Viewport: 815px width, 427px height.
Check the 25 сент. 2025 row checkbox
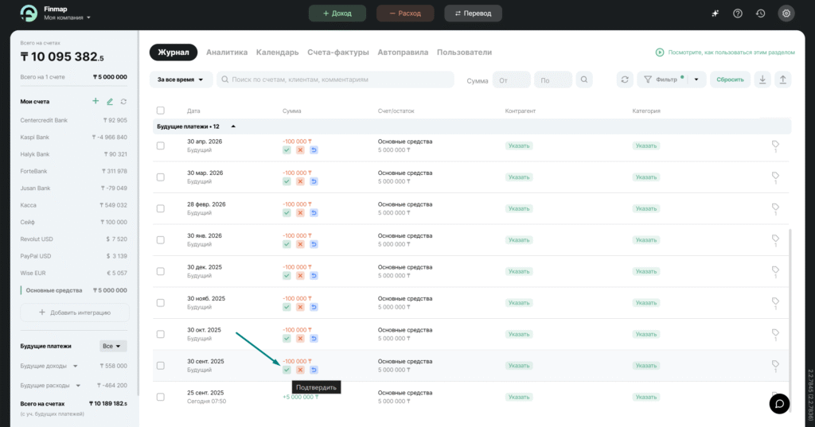161,397
